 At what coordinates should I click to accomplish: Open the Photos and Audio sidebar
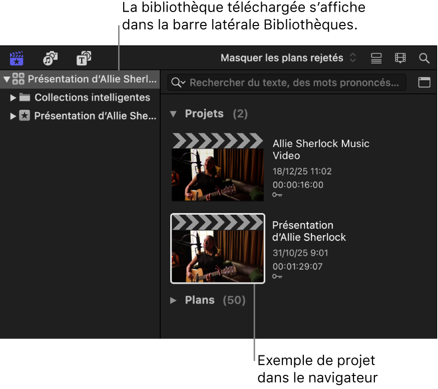click(50, 58)
